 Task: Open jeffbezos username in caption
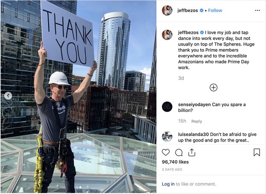[188, 32]
